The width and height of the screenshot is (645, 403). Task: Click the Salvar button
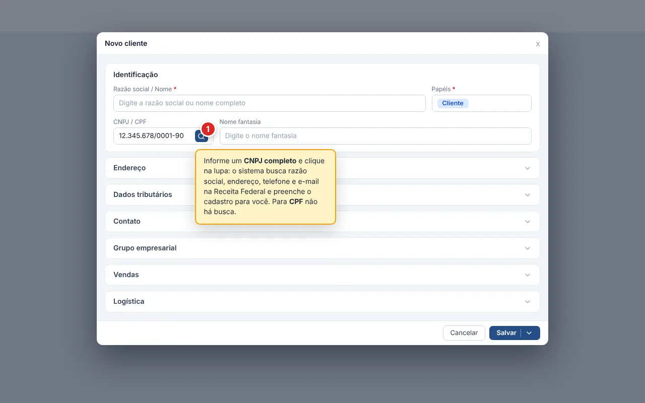pos(505,333)
